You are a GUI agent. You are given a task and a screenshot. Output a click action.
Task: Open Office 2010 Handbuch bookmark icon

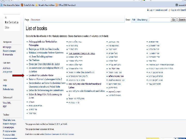(57, 5)
